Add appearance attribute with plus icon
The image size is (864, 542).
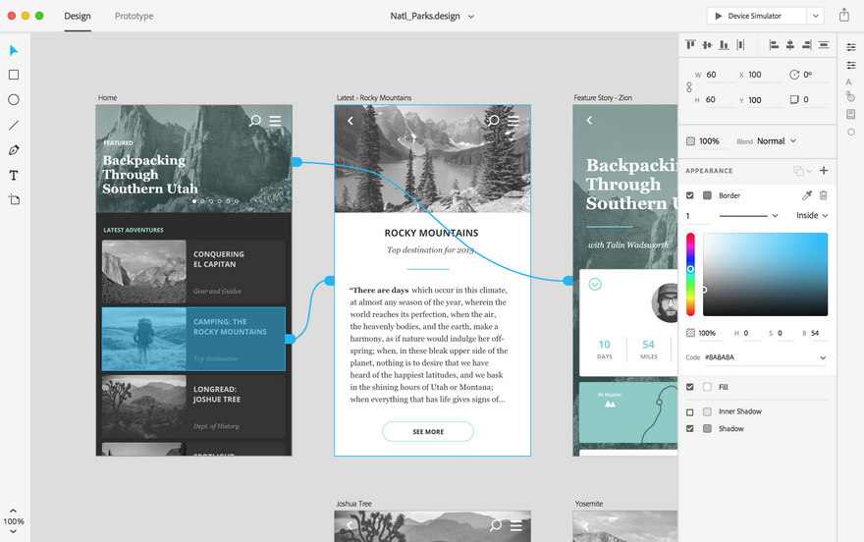(x=824, y=170)
